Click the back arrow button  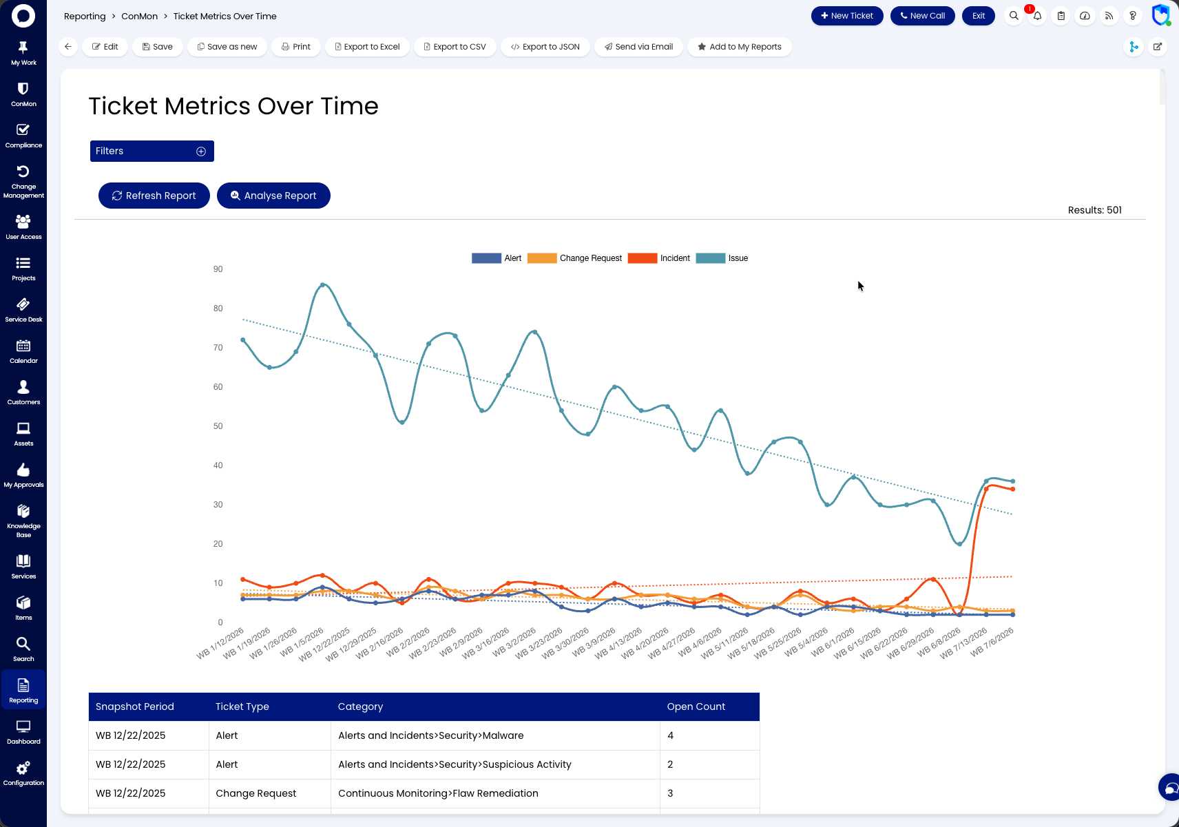click(x=68, y=47)
